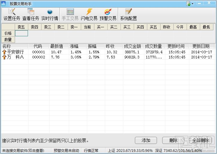Screen dimensions: 217x154
Task: Click the 数量 row label
Action: coord(8,40)
